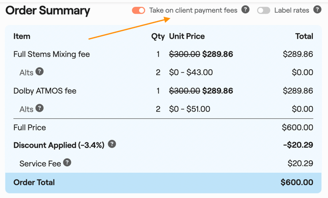Click the Unit Price column header

(x=187, y=36)
